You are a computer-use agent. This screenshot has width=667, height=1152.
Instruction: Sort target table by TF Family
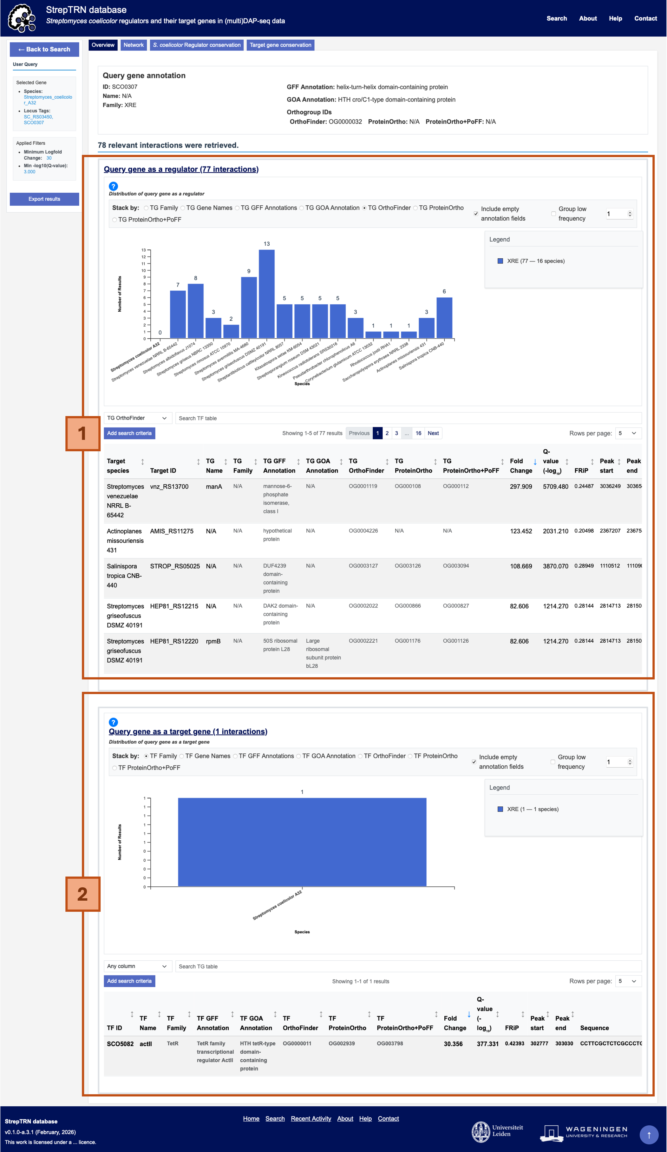pos(189,1014)
